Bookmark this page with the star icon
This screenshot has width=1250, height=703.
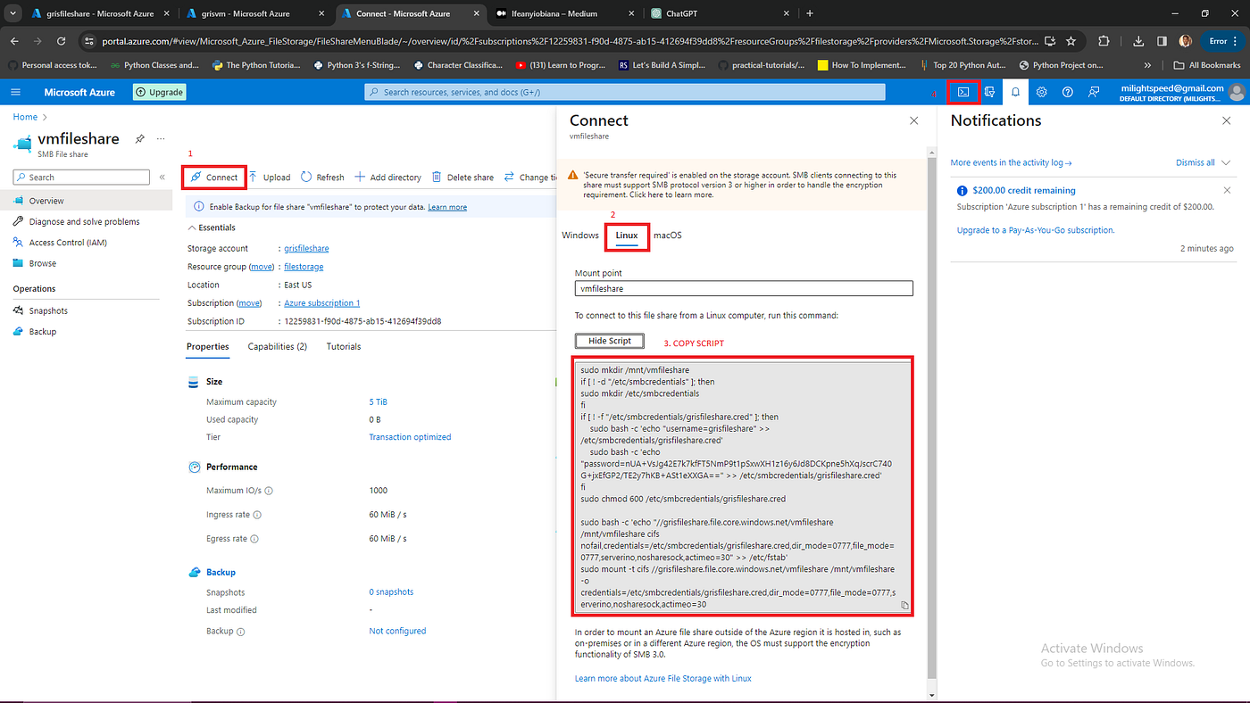click(1071, 41)
